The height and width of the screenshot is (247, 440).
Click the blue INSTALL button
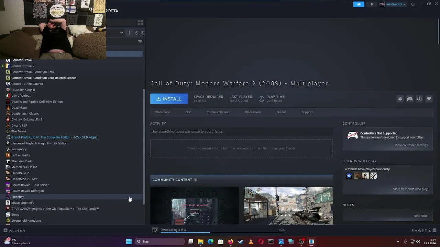point(169,99)
